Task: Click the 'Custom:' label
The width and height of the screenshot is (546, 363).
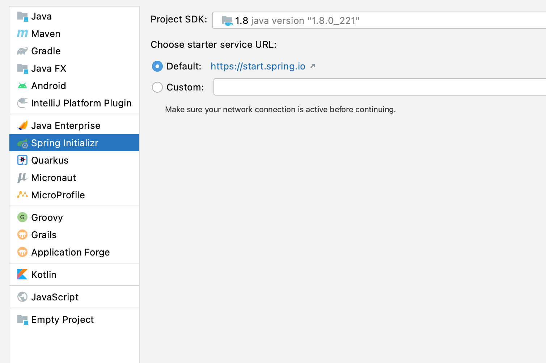Action: tap(185, 87)
